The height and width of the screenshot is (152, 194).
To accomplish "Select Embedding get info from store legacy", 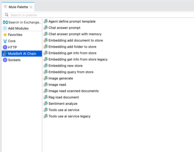I will coord(78,59).
